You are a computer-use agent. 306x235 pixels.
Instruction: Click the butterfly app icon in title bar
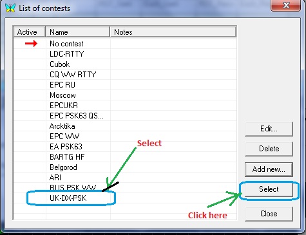click(10, 8)
